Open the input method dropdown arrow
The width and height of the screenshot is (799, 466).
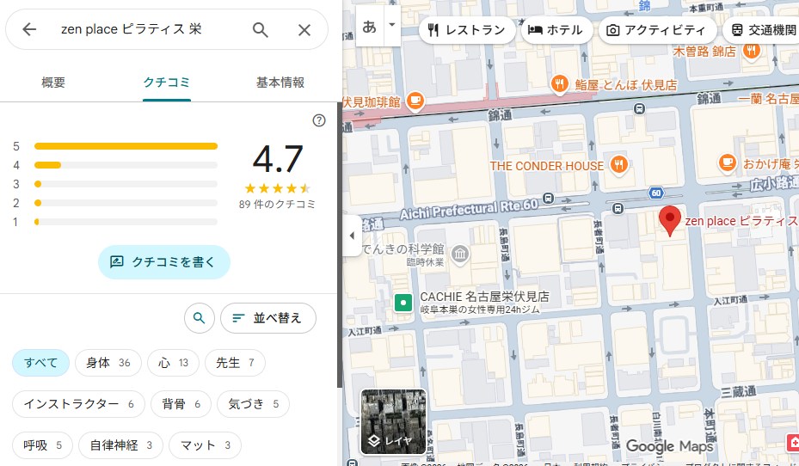click(x=392, y=25)
